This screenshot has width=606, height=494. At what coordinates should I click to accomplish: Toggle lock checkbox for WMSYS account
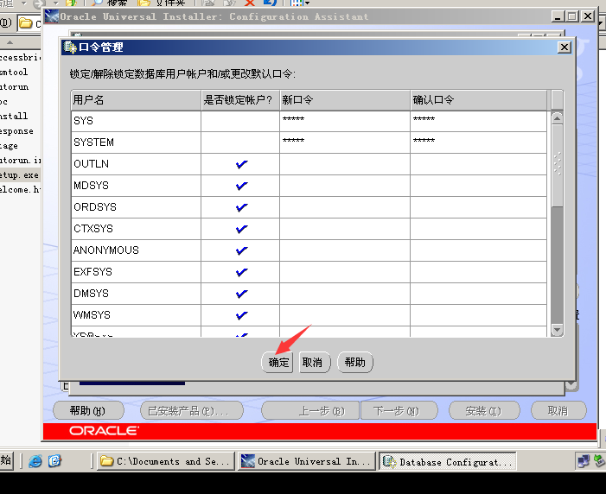(x=241, y=315)
